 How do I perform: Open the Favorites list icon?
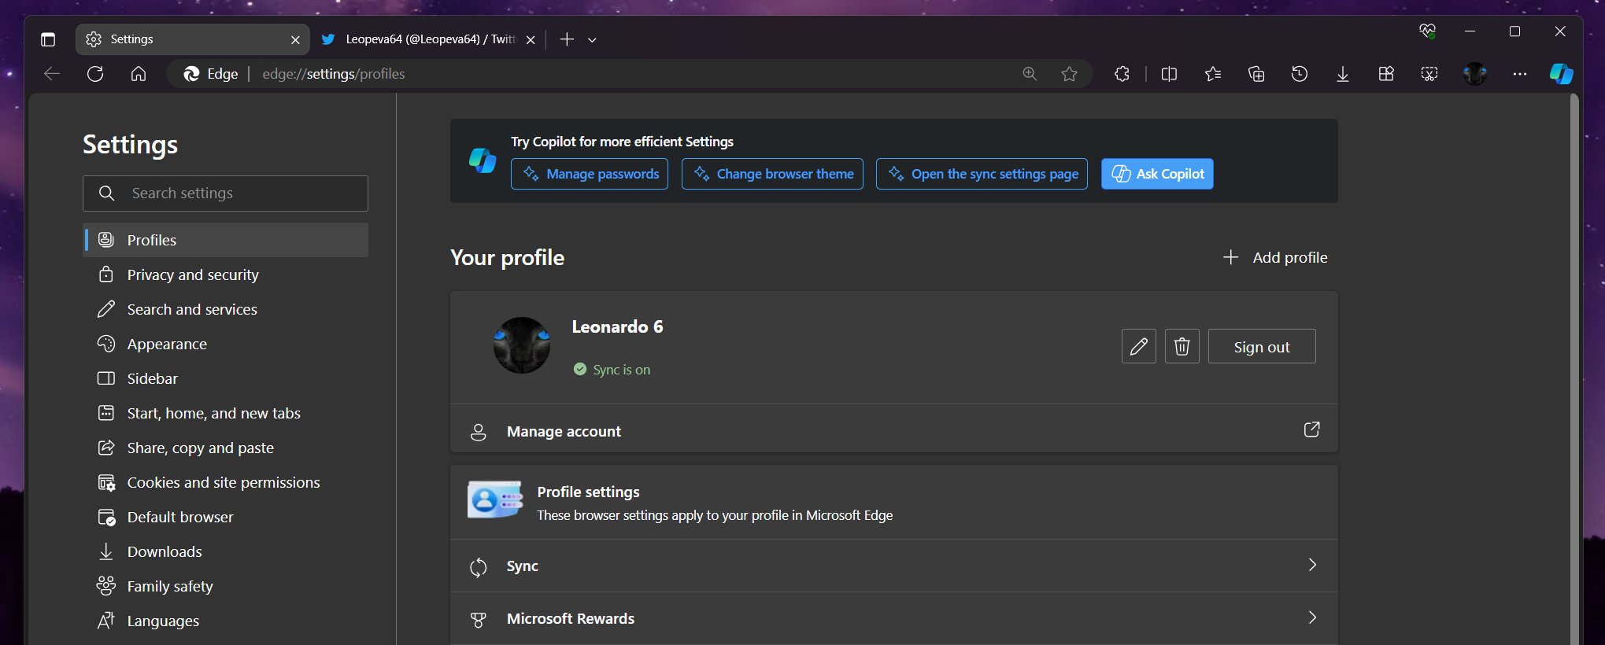click(1212, 74)
